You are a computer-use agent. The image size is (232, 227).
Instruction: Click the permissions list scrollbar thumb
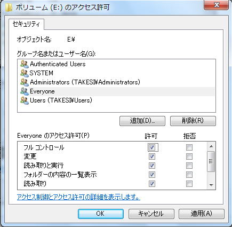click(x=211, y=161)
